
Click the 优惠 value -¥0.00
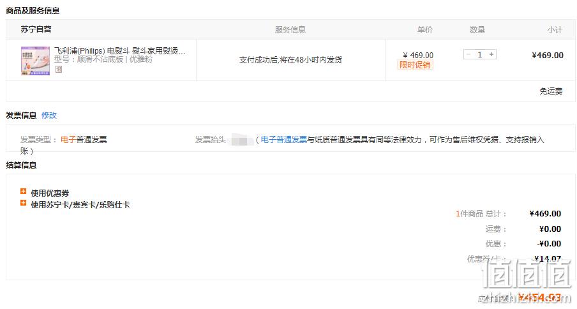(549, 243)
